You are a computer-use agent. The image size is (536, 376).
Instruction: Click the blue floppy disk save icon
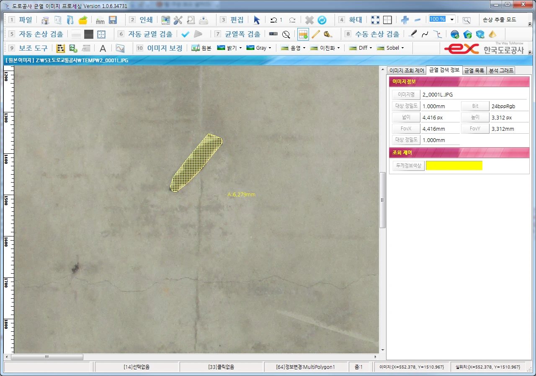point(113,20)
